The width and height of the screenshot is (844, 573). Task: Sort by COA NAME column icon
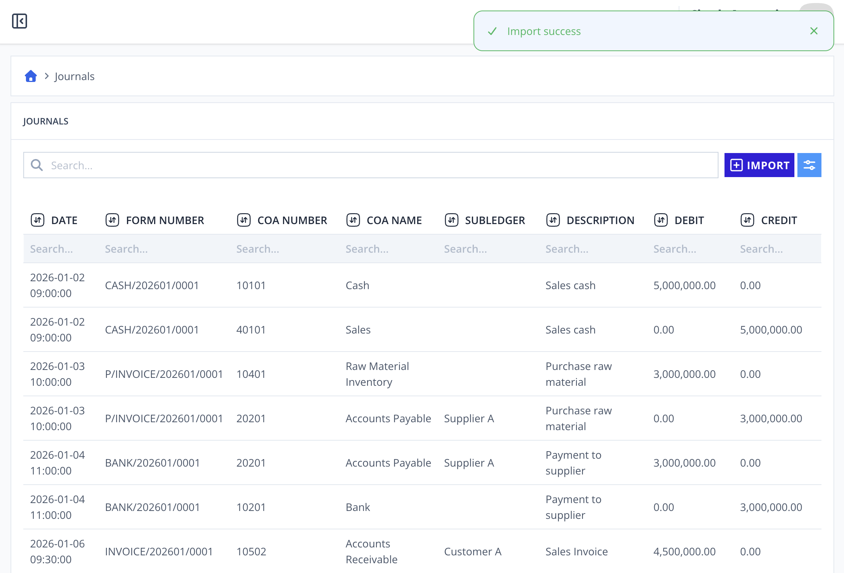coord(353,220)
